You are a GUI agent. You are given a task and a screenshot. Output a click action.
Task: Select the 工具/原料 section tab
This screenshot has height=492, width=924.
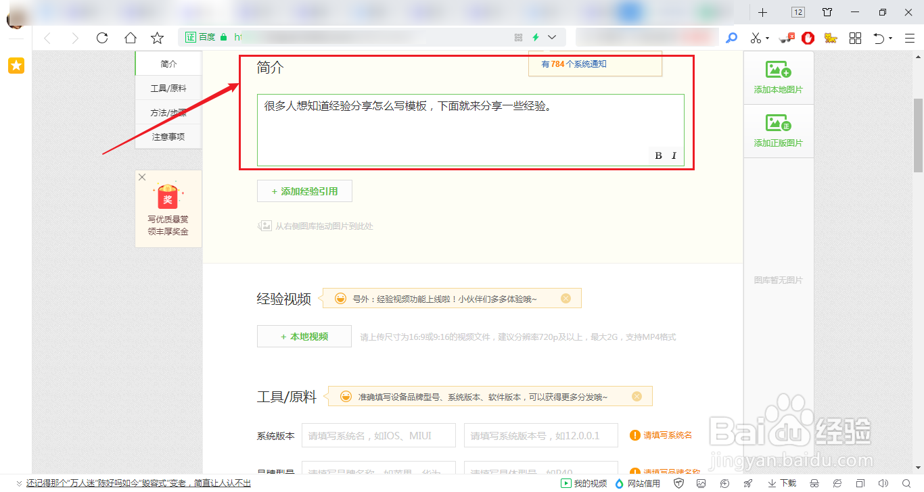(168, 87)
